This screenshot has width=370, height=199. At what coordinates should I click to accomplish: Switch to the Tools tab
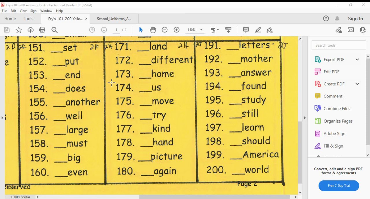tap(28, 19)
